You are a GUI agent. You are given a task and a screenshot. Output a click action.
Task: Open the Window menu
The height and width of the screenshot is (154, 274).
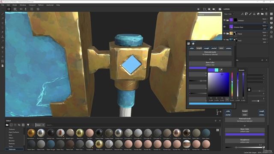[23, 5]
